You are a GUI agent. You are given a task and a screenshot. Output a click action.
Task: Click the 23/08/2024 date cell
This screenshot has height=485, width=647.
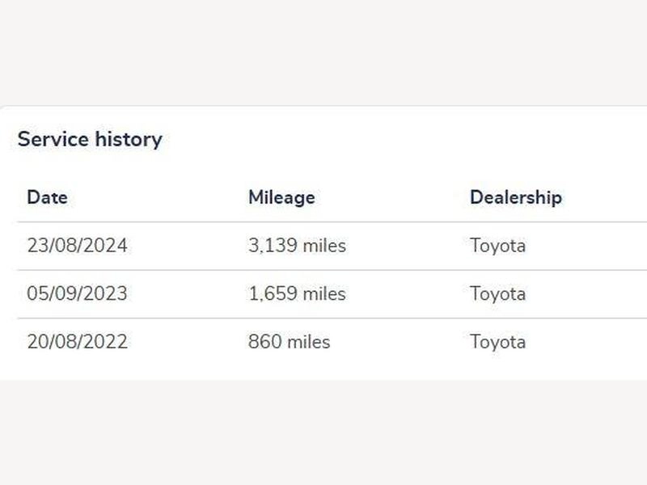[x=77, y=246]
